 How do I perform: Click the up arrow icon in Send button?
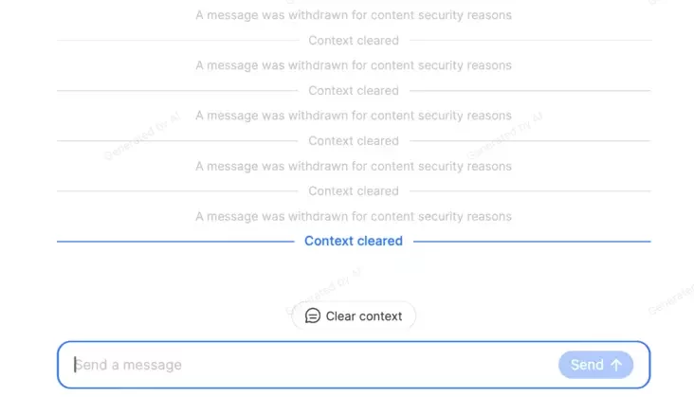[616, 365]
